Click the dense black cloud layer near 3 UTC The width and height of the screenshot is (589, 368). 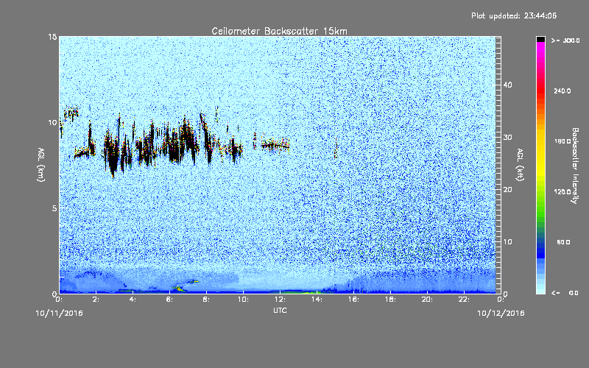click(112, 154)
